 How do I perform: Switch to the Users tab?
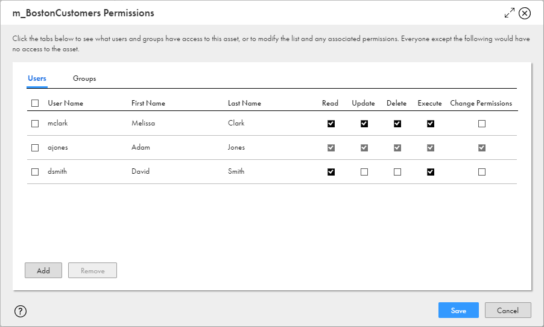click(x=37, y=78)
